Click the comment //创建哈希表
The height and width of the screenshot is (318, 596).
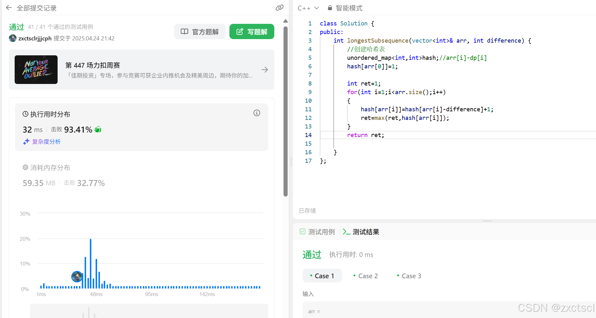click(x=366, y=49)
